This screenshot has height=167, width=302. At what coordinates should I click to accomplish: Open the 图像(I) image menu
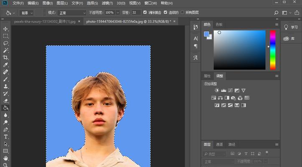click(x=47, y=3)
